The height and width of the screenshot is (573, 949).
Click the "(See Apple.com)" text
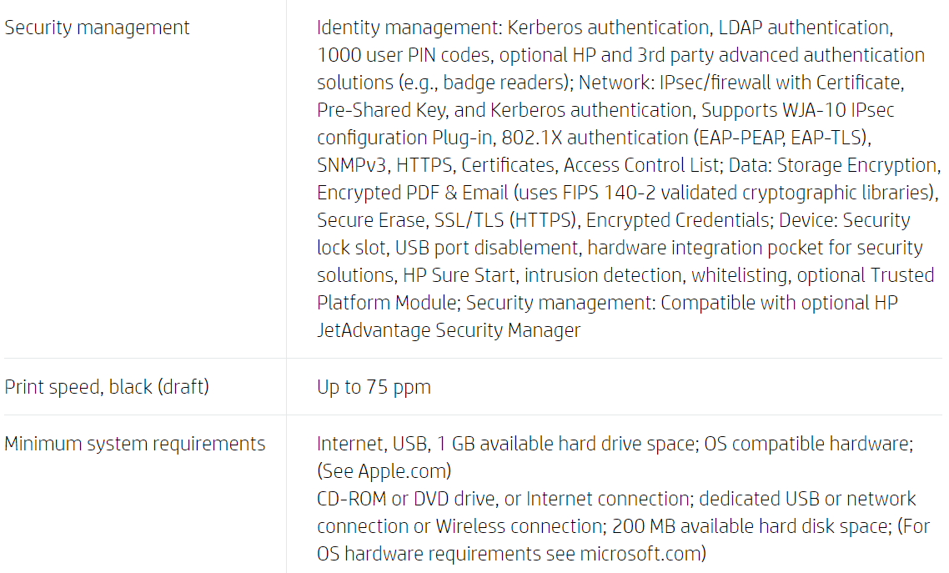pyautogui.click(x=384, y=471)
